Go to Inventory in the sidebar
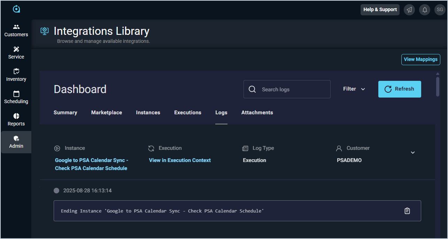Screen dimensions: 448x239 pyautogui.click(x=16, y=75)
